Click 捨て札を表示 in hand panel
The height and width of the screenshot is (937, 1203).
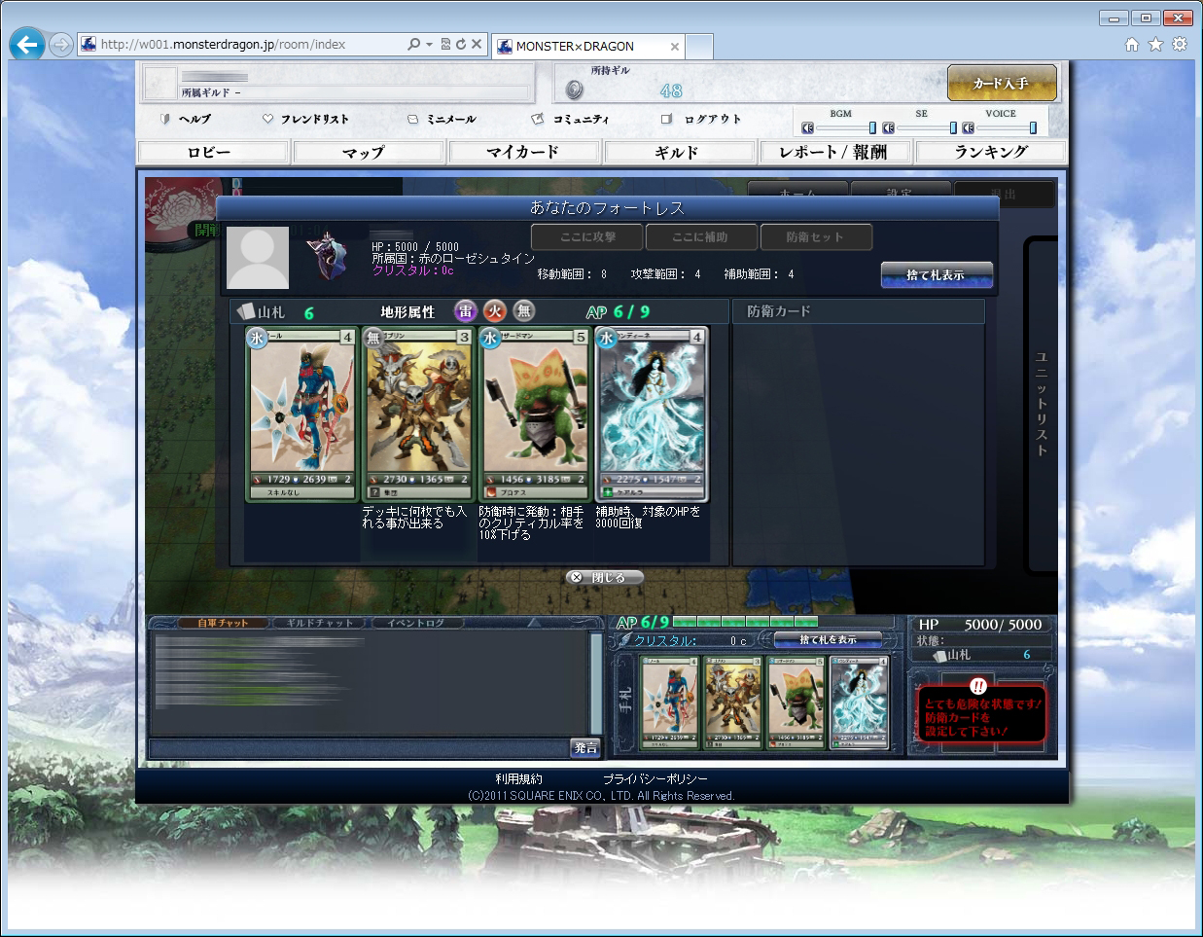828,639
